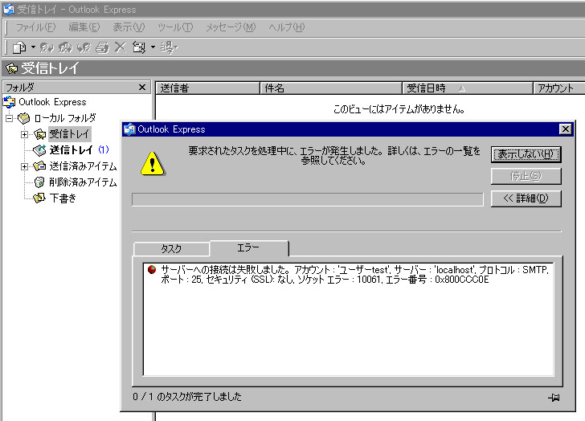Click the '0 / 1 のタスクが完了しました' status text

point(187,396)
